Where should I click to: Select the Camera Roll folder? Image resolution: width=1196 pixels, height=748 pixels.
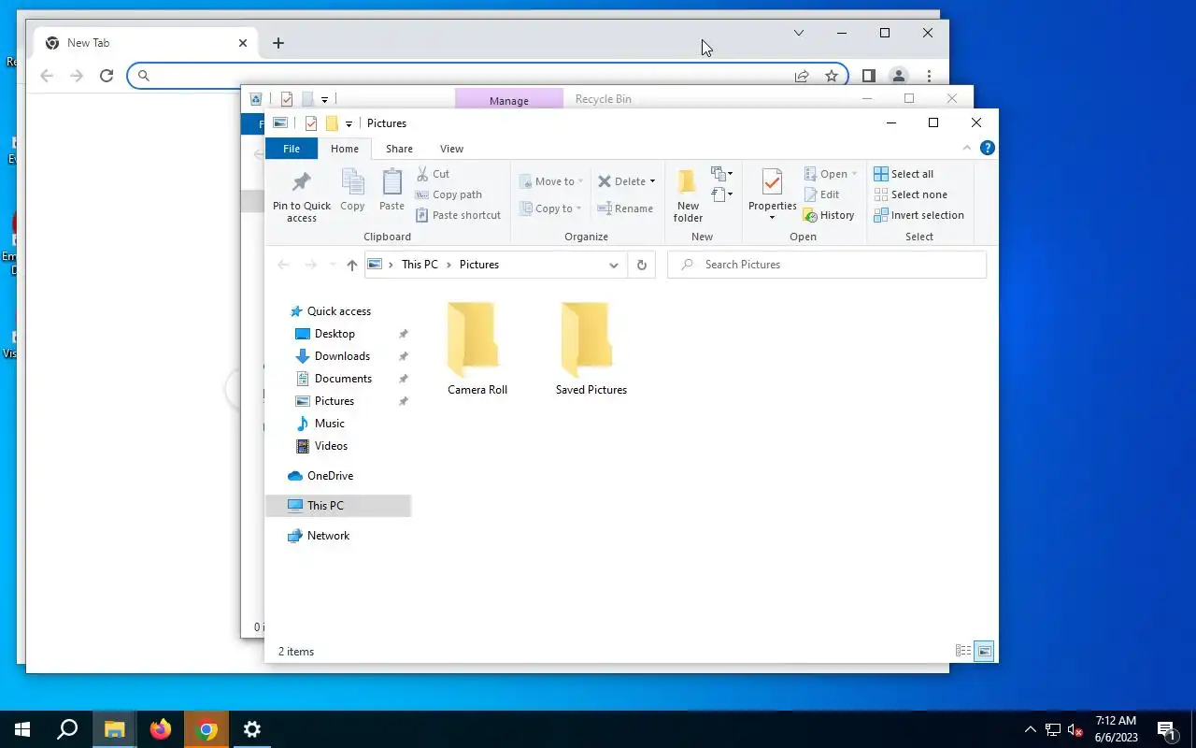coord(477,349)
